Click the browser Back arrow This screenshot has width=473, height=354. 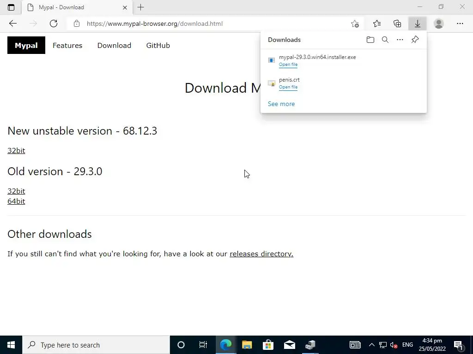[12, 24]
